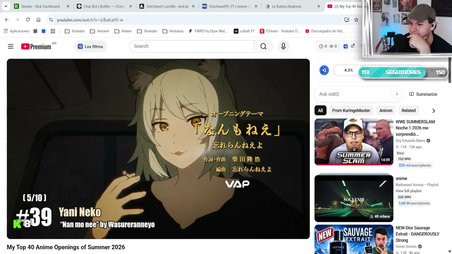Visit the Gents Scents channel
Viewport: 452px width, 254px height.
406,247
